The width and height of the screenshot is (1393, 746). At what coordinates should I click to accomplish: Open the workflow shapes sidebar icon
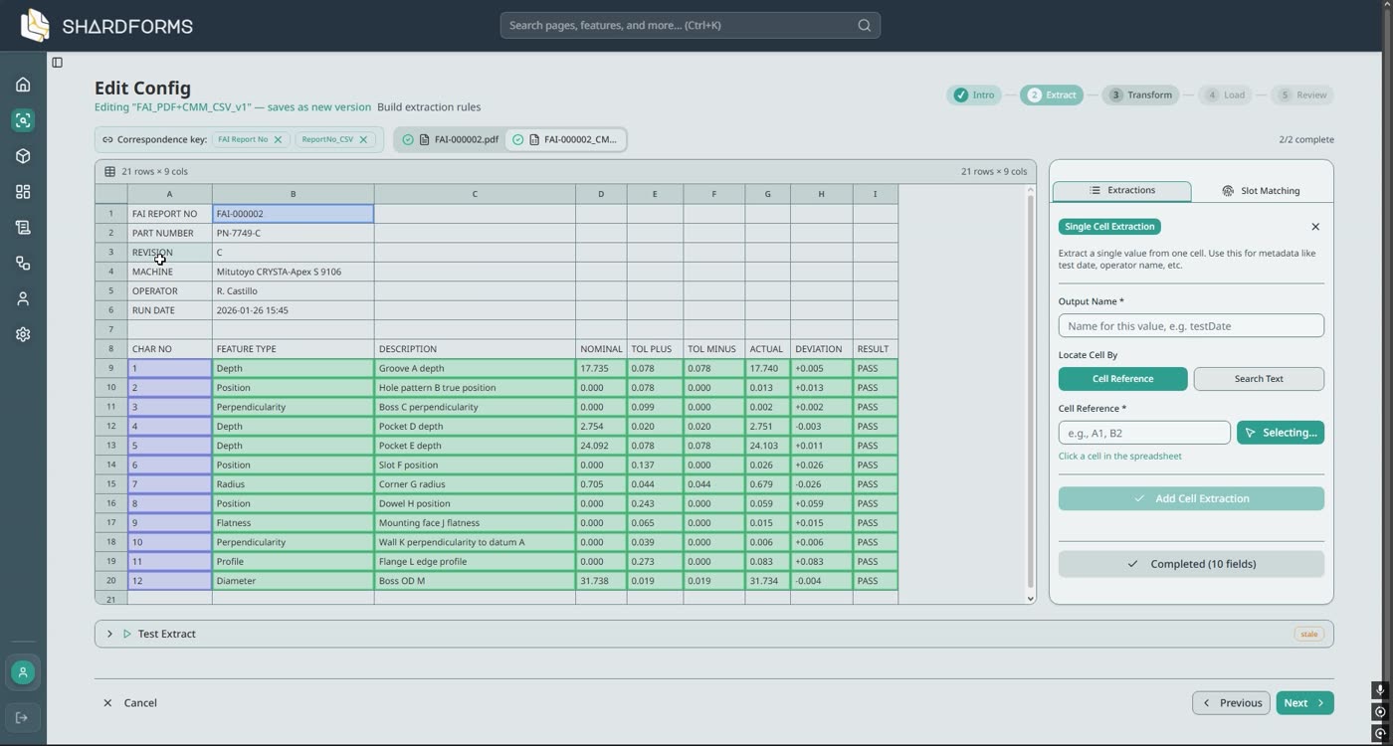coord(23,264)
